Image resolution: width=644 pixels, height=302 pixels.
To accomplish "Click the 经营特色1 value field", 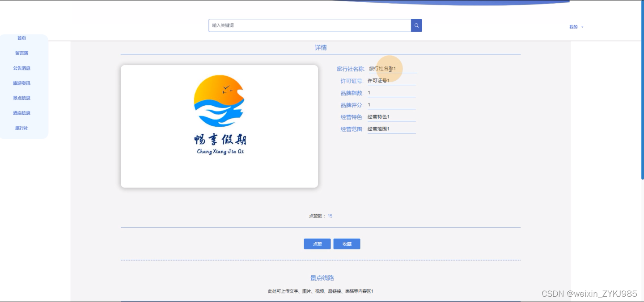I will 392,117.
